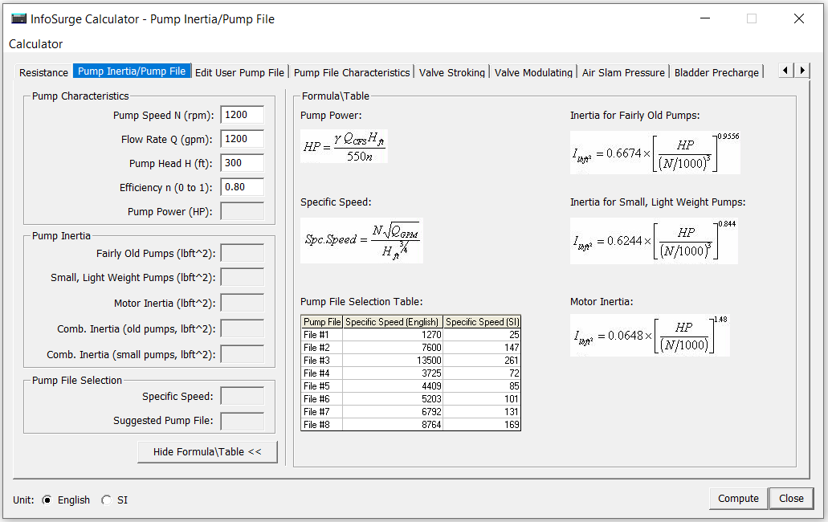Screen dimensions: 828x522
Task: Click the InfoSurge application icon in title bar
Action: 18,18
